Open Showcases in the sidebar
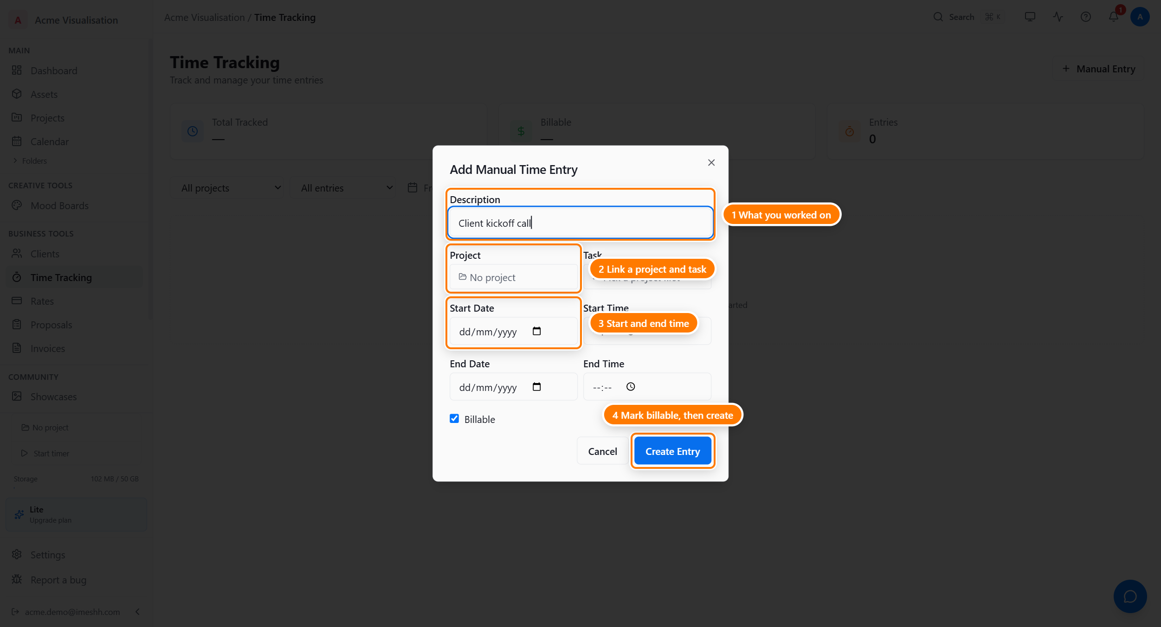 [x=76, y=397]
